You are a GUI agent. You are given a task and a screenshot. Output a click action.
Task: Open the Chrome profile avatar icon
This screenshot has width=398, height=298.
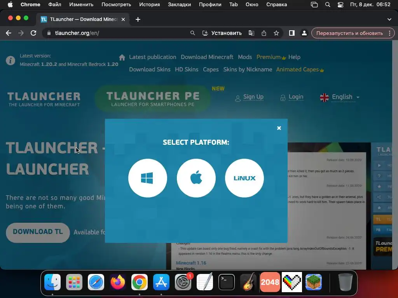coord(304,33)
